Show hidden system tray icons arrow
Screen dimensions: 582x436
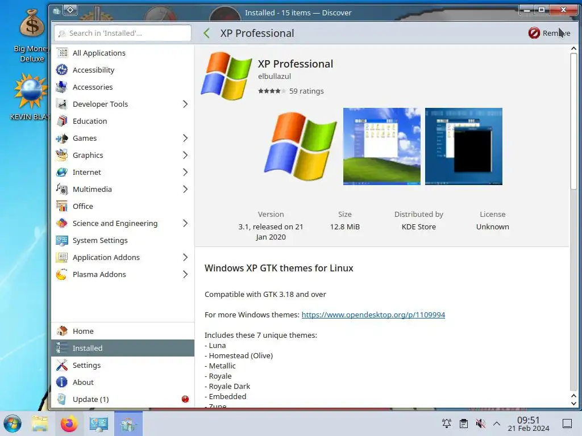497,424
